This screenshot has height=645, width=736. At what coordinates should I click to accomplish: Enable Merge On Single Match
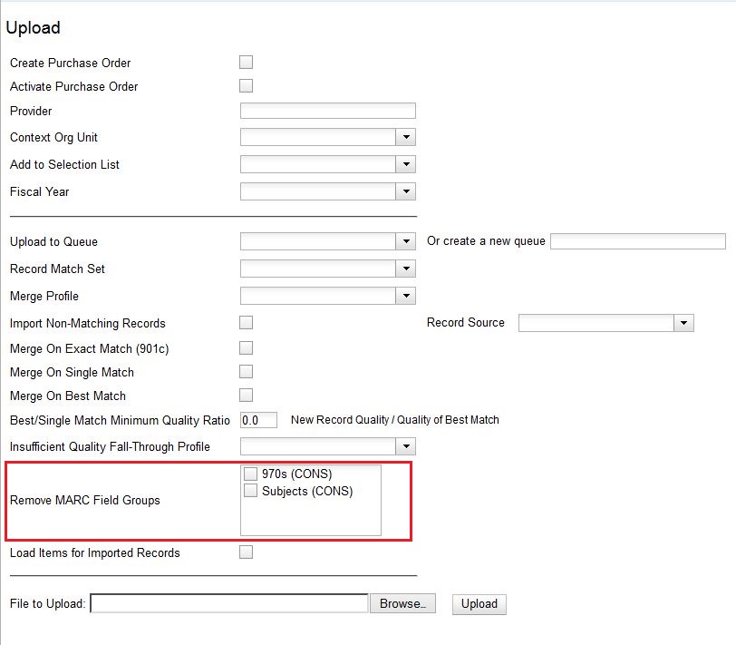[x=246, y=371]
